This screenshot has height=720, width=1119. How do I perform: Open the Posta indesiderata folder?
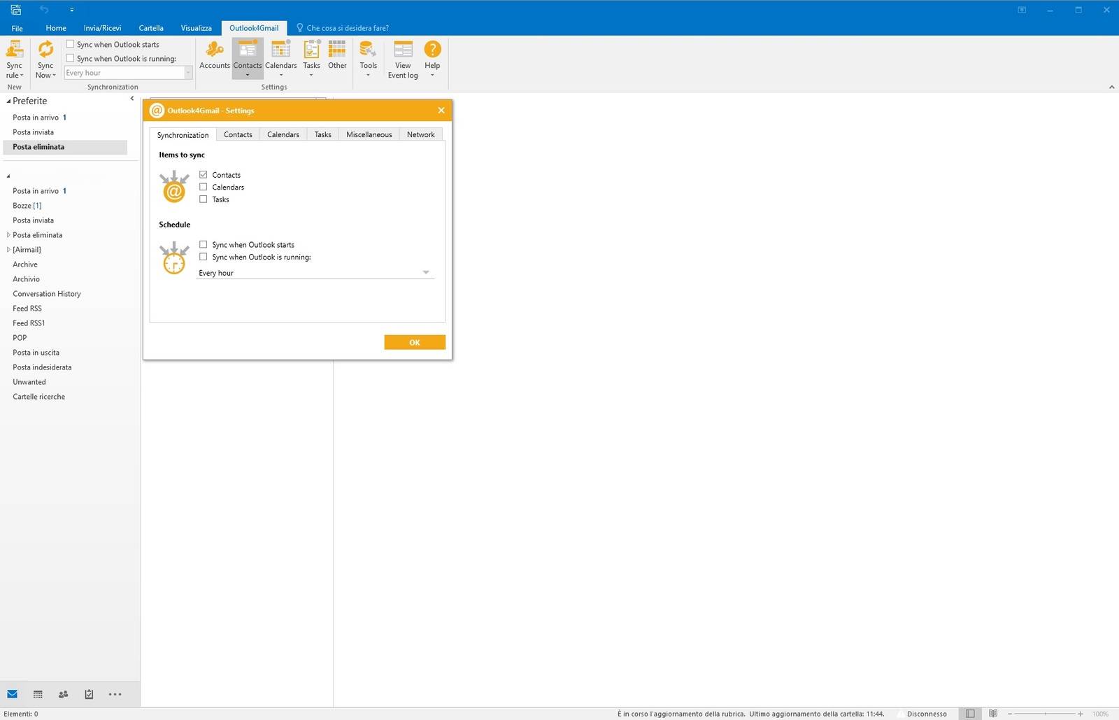42,367
